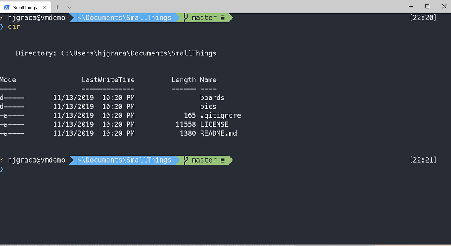Open a new tab with the plus button
Screen dimensions: 451x246
57,7
